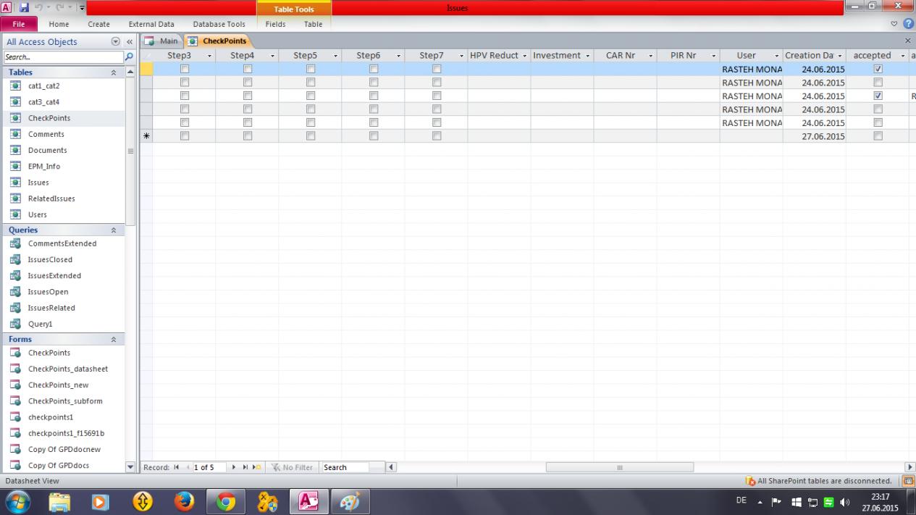Toggle accepted checkbox in the second row
916x515 pixels.
(878, 83)
